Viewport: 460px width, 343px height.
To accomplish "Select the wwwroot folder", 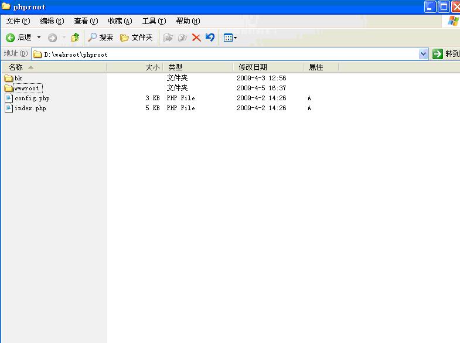I will pyautogui.click(x=27, y=89).
